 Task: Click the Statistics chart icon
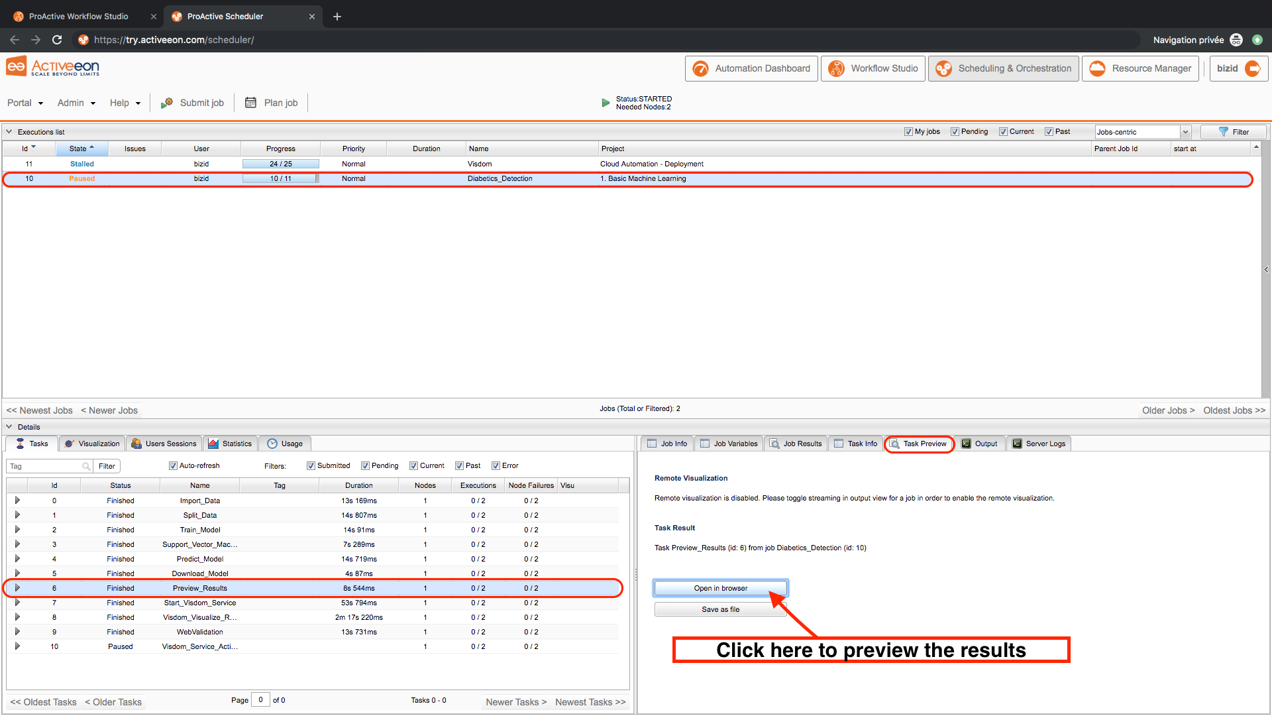click(x=213, y=444)
